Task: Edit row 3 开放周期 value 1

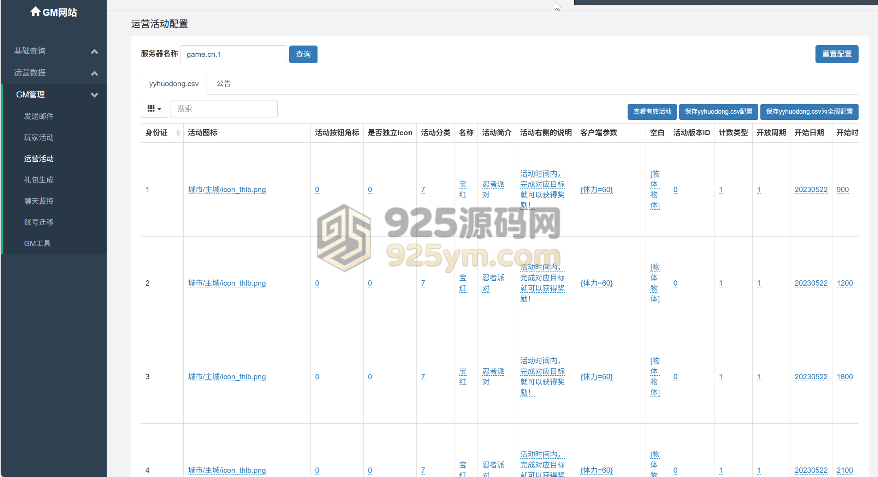Action: pos(758,377)
